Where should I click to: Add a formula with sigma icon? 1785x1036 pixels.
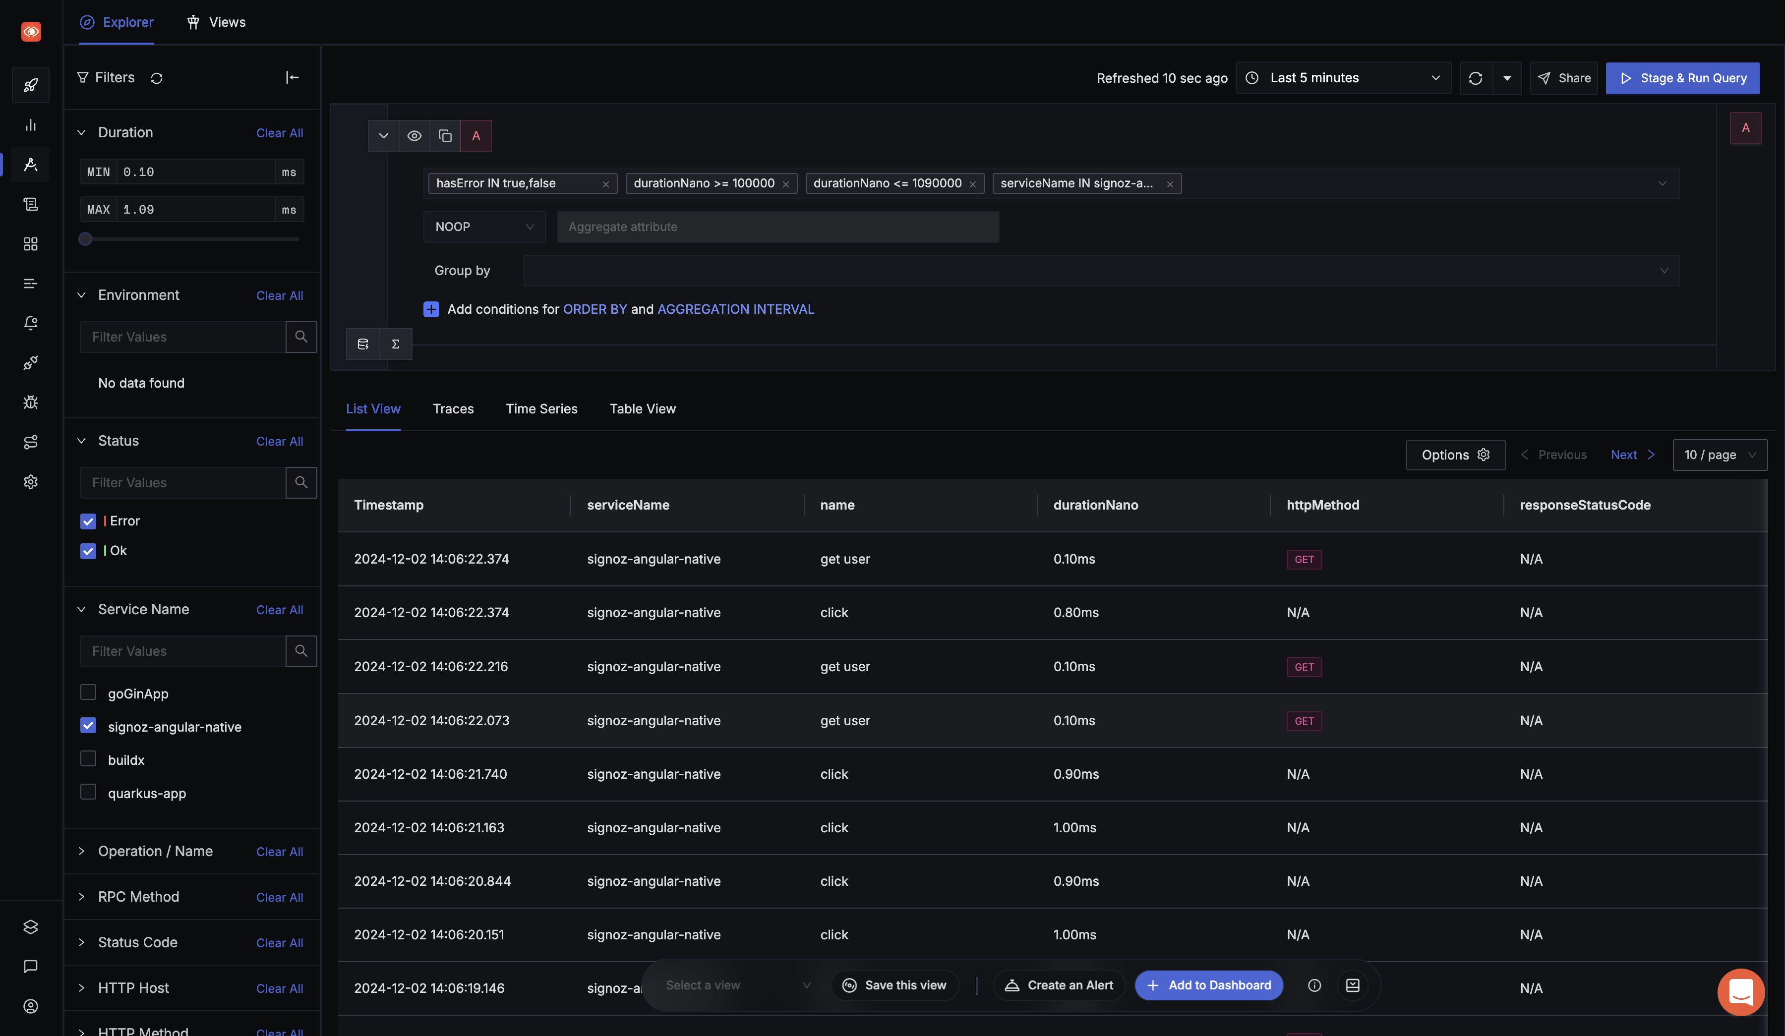[396, 344]
